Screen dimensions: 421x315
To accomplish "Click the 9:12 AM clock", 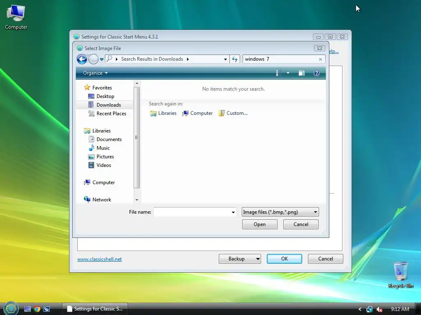I will point(400,309).
